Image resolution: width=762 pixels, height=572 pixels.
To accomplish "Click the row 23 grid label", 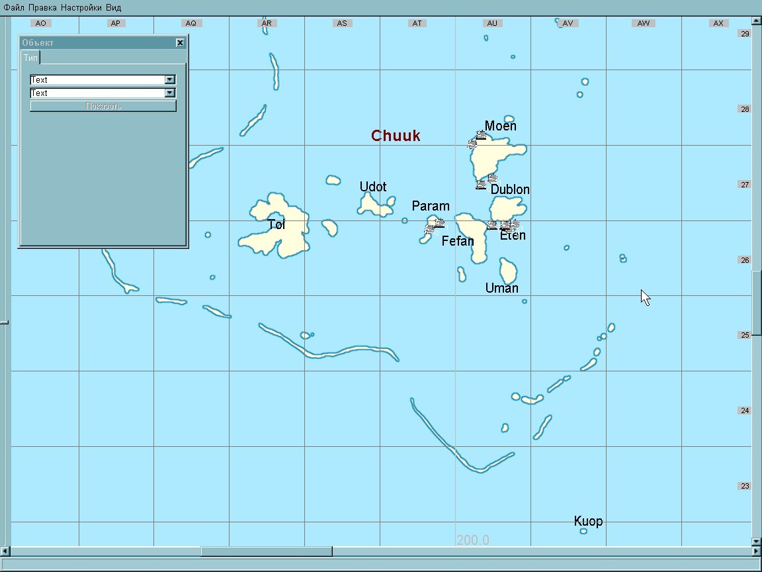I will coord(745,486).
